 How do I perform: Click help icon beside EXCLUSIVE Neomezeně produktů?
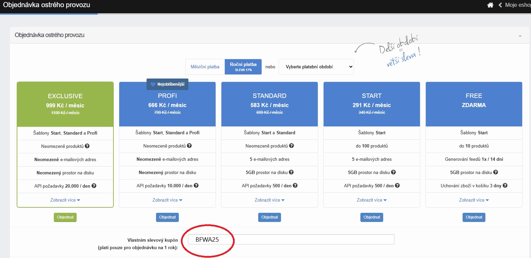(x=87, y=146)
